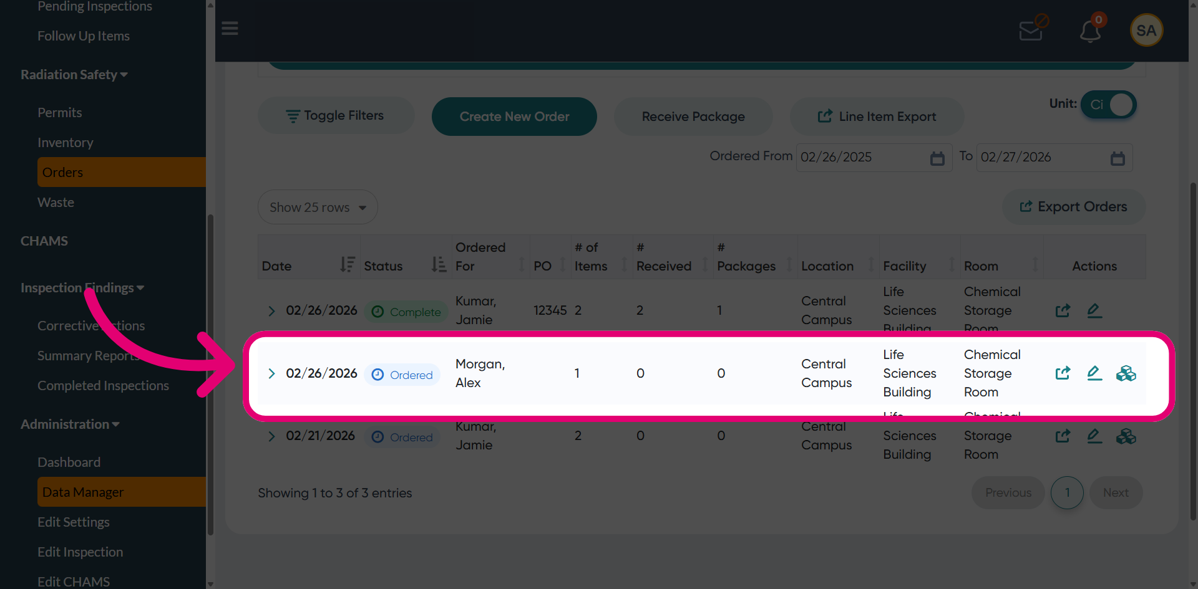Edit the 02/21/2026 order with pencil icon

(x=1094, y=436)
